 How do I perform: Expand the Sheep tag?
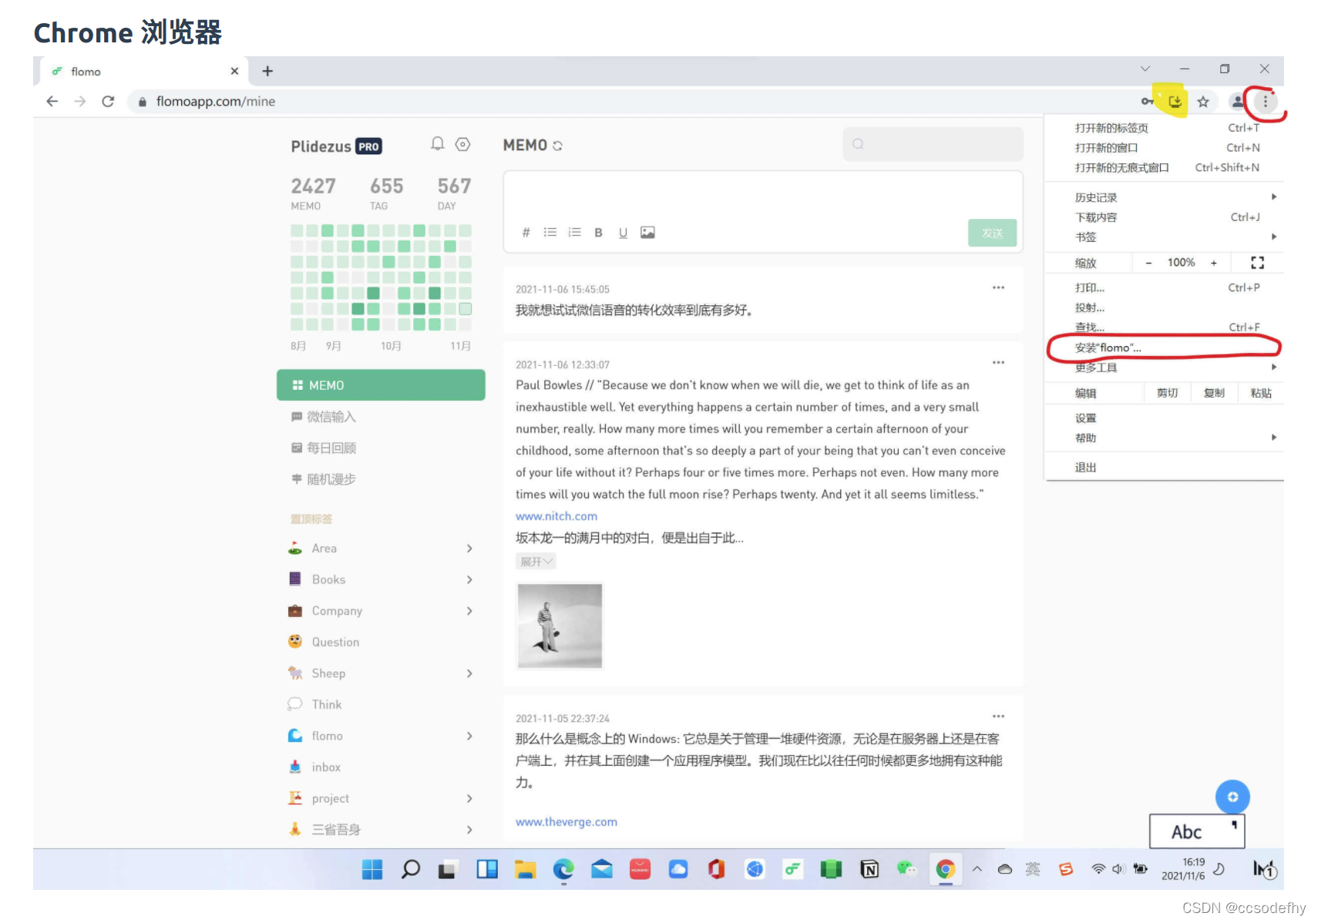[469, 673]
